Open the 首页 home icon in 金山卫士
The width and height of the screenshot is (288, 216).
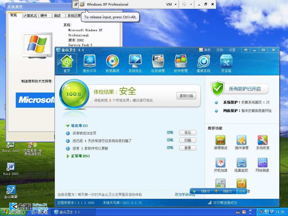click(67, 64)
